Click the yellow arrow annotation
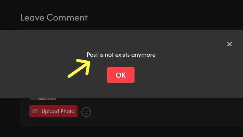Screen dimensions: 243x137 point(79,68)
